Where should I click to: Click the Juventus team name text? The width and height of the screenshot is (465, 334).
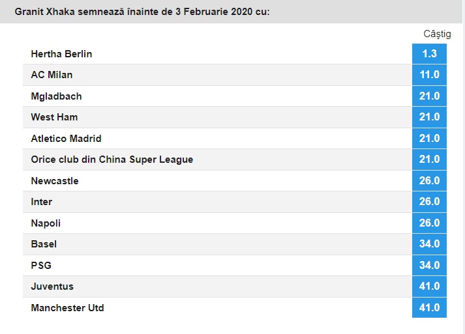click(52, 286)
